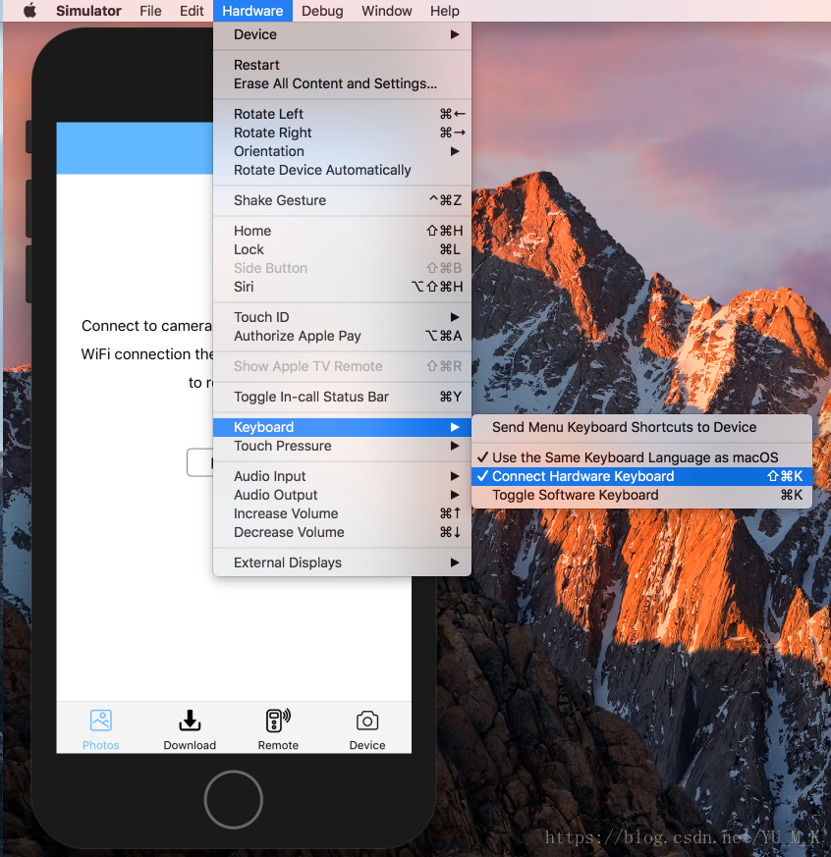The image size is (831, 857).
Task: Toggle In-call Status Bar
Action: click(342, 397)
